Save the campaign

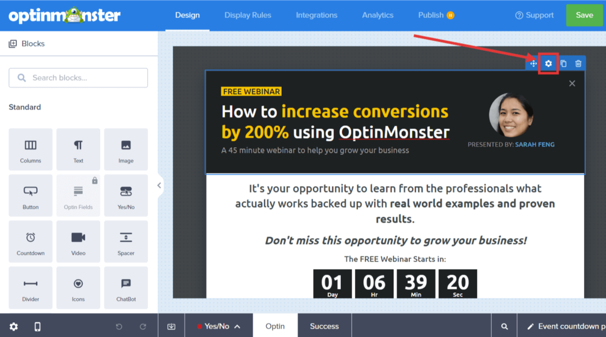[584, 15]
